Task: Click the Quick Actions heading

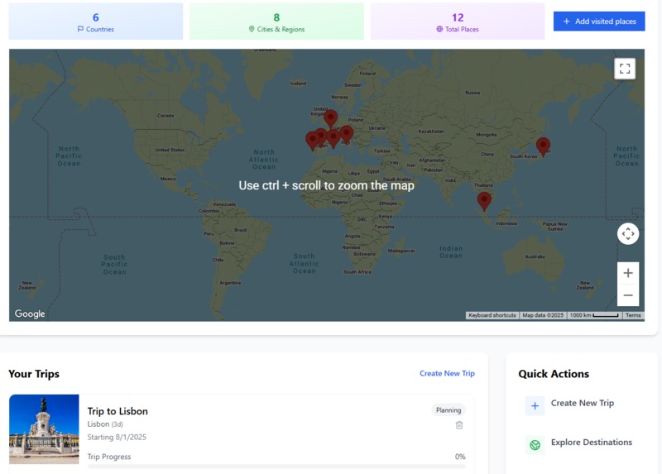Action: pyautogui.click(x=554, y=374)
